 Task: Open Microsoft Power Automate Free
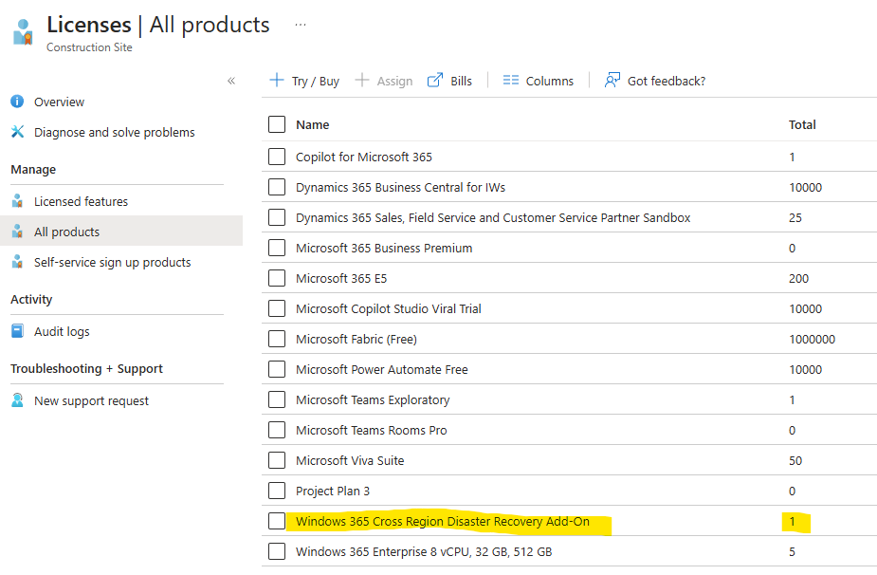[x=382, y=369]
